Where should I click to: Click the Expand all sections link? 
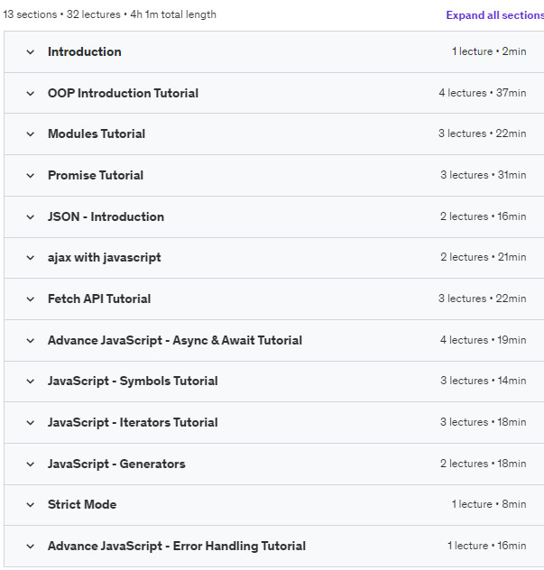coord(495,15)
